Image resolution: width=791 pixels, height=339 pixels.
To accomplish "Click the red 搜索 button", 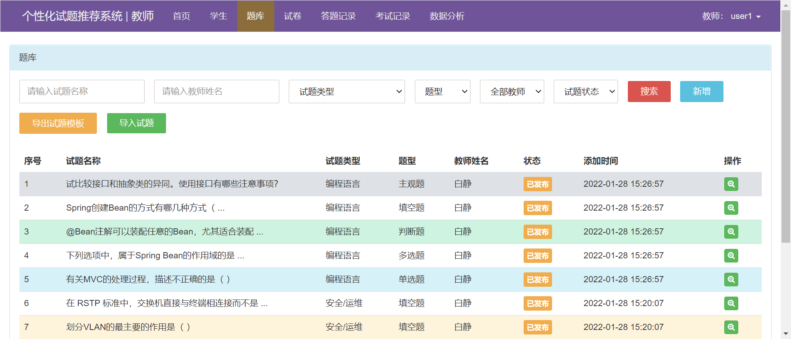I will (x=649, y=91).
